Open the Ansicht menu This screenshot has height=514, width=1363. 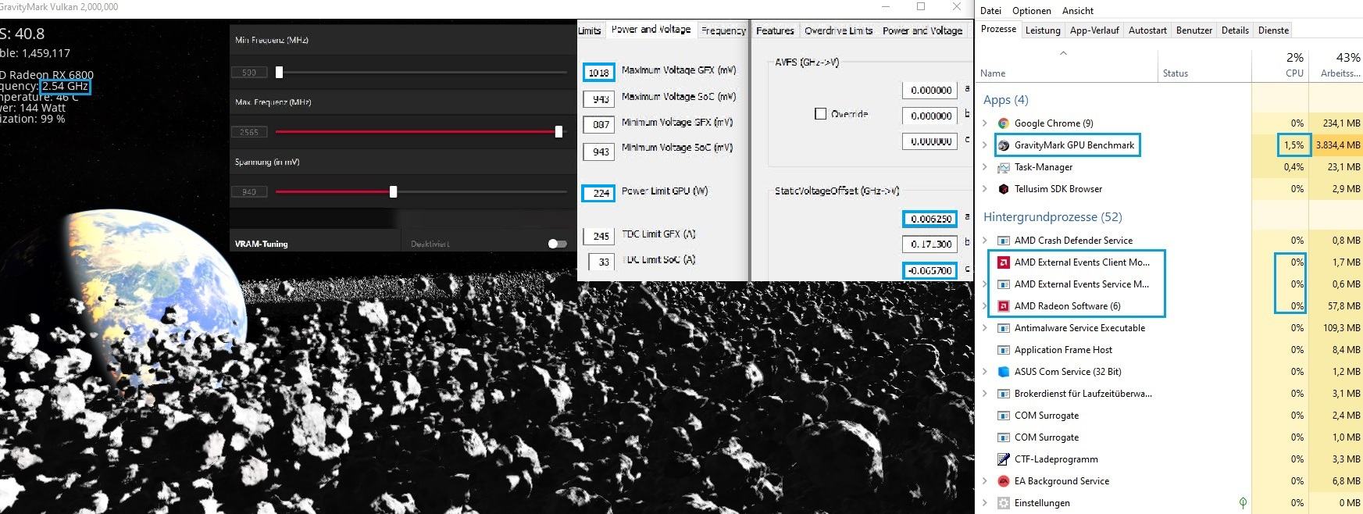pos(1077,11)
